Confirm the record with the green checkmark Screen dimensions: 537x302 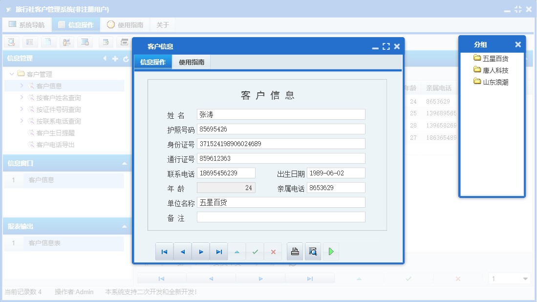(255, 251)
